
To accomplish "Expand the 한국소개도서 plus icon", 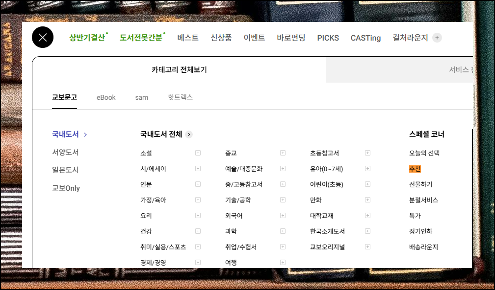I will pos(368,231).
